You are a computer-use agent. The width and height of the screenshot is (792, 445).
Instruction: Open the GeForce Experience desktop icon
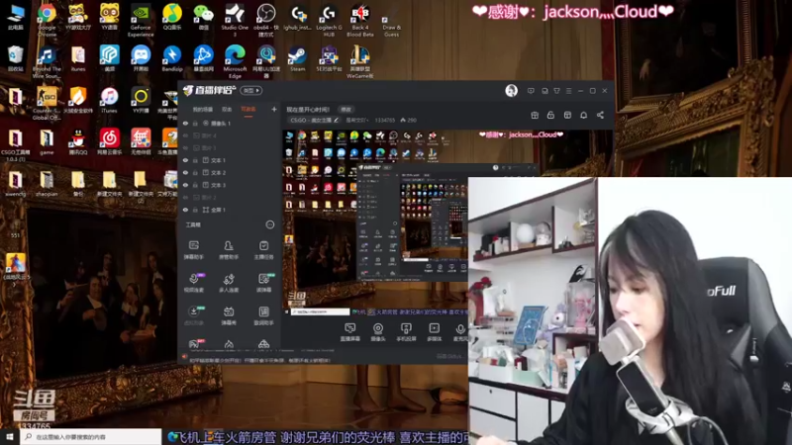pyautogui.click(x=141, y=20)
